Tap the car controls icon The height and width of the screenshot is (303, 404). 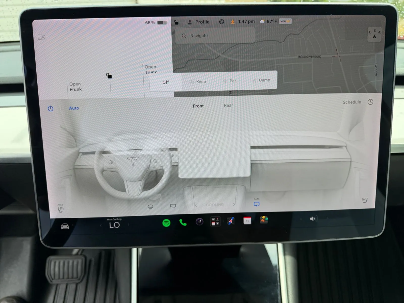coord(65,226)
